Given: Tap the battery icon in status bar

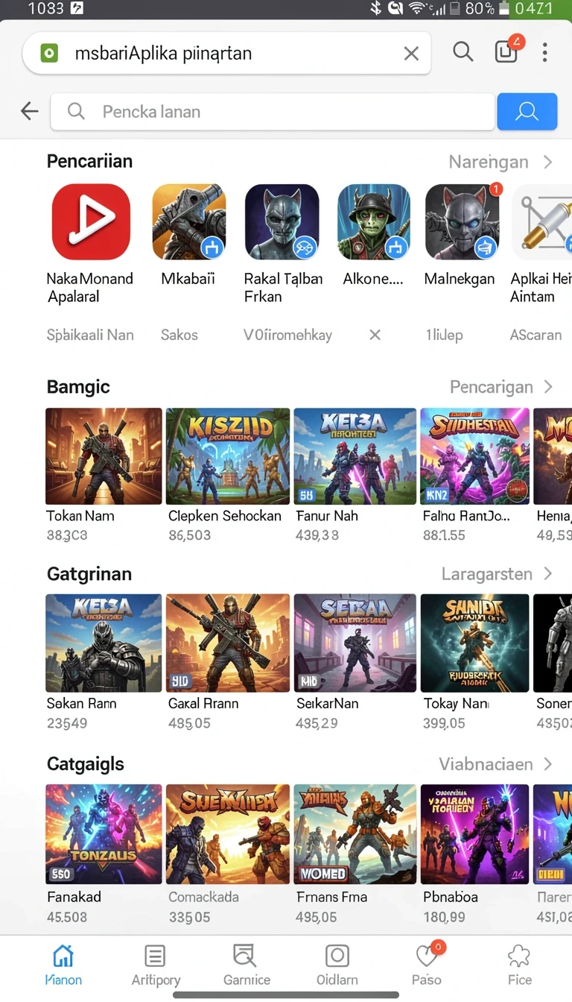Looking at the screenshot, I should point(505,9).
